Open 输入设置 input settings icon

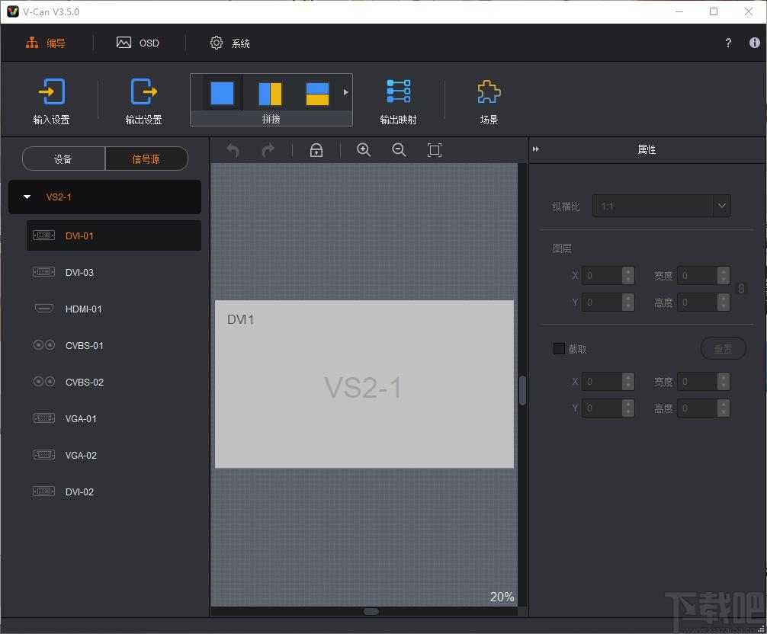click(51, 92)
